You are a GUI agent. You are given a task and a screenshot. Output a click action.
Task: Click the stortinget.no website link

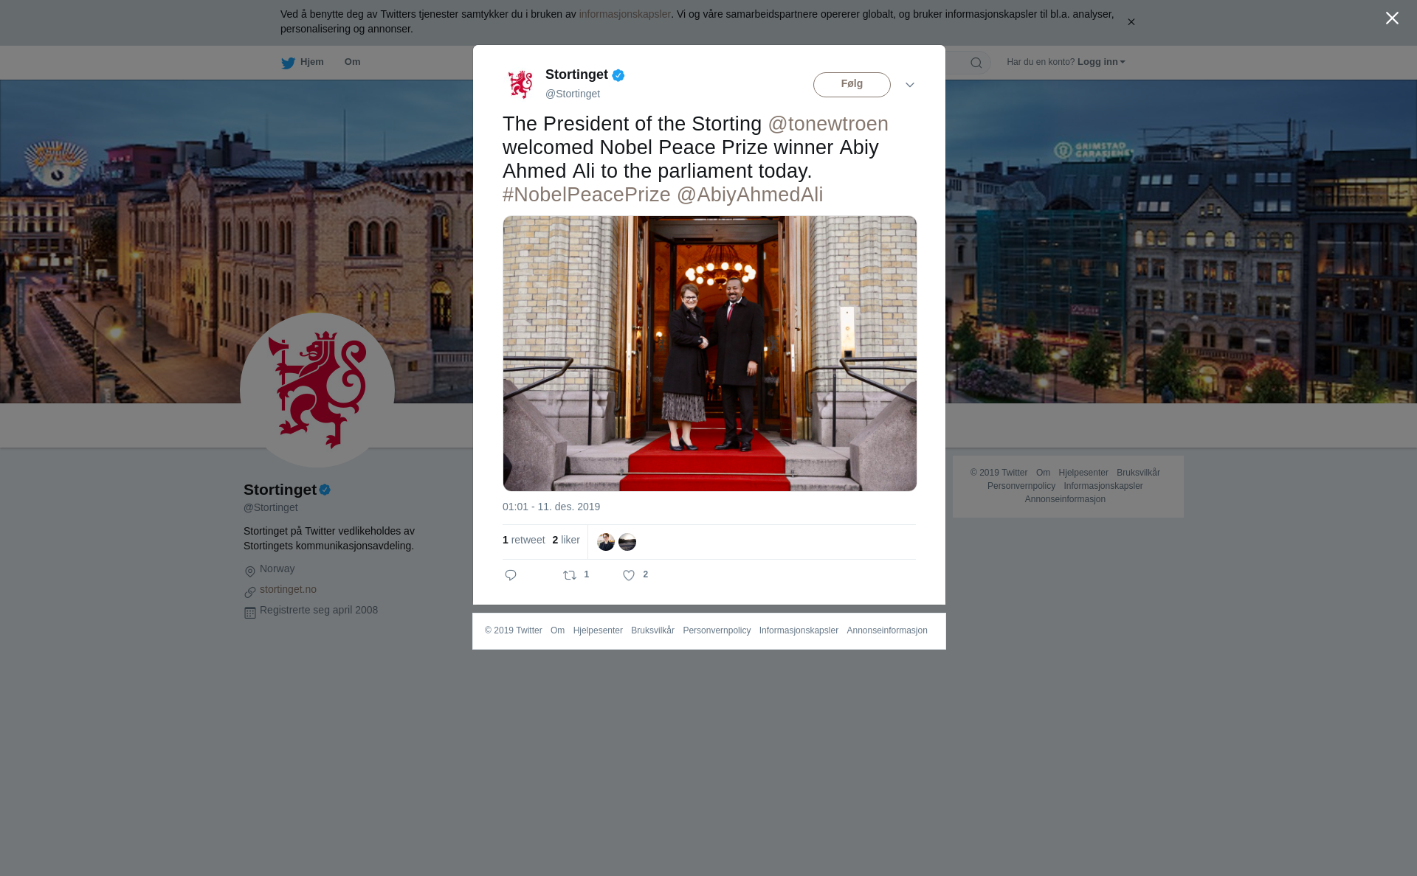[288, 589]
